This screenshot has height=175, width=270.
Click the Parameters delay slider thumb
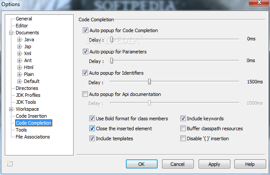[111, 60]
